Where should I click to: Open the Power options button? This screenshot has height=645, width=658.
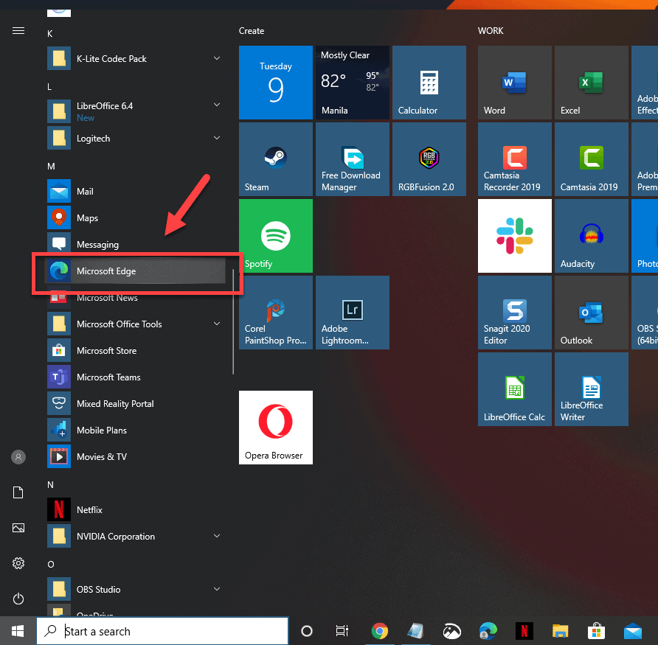point(18,599)
